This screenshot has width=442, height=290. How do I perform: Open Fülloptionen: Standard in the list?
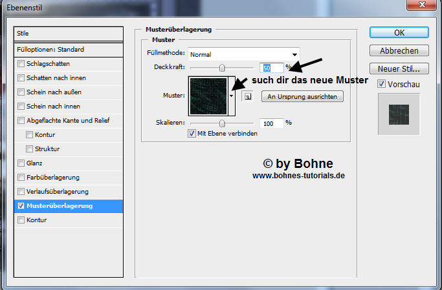68,49
